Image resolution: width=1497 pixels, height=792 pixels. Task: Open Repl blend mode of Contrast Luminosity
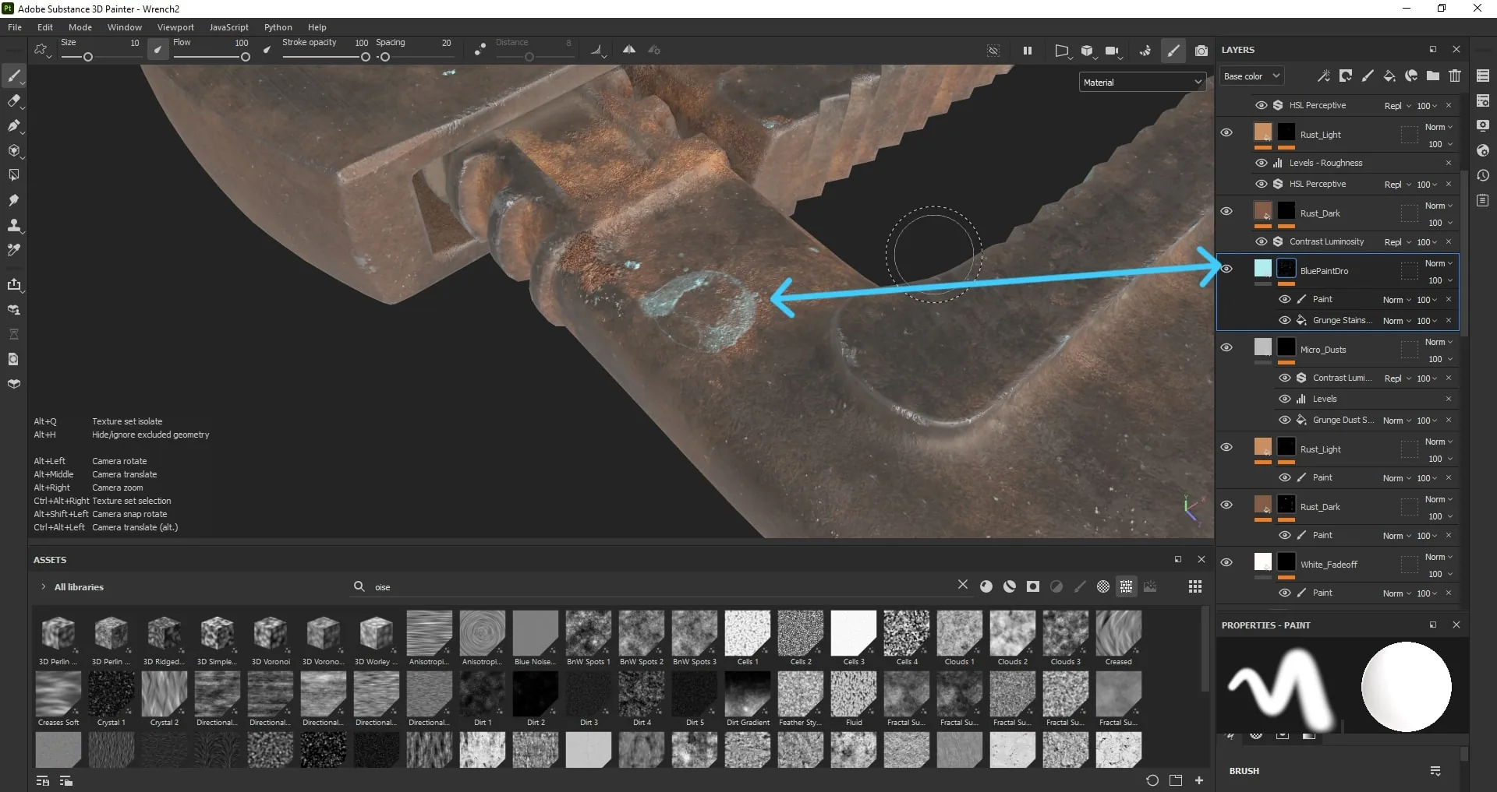click(1397, 242)
